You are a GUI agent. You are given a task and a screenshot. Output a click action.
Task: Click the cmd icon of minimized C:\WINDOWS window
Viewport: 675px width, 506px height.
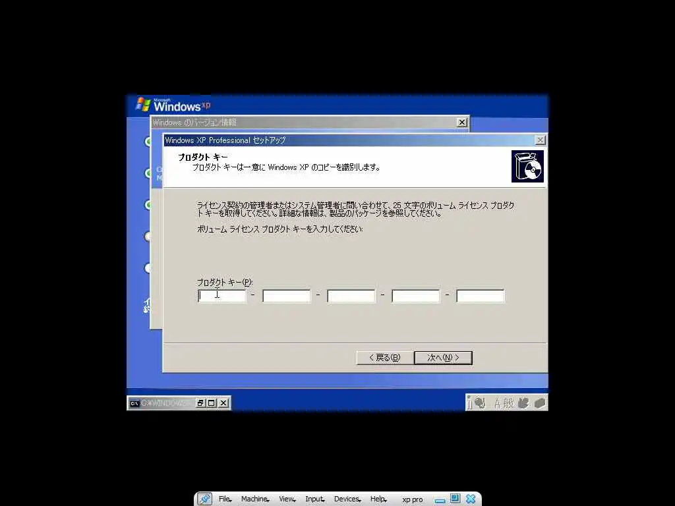pos(134,403)
